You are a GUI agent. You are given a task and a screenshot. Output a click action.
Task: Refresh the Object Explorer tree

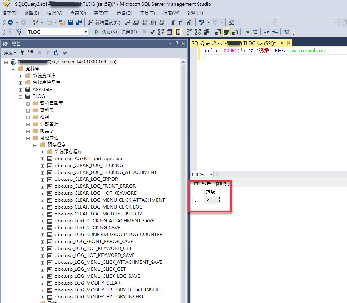point(56,53)
